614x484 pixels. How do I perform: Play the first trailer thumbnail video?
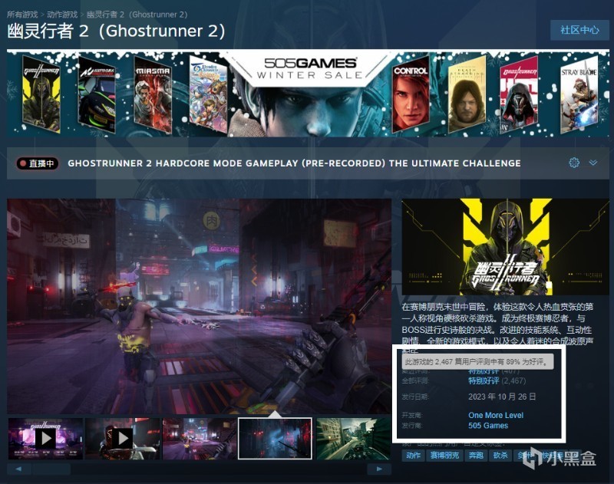coord(45,438)
